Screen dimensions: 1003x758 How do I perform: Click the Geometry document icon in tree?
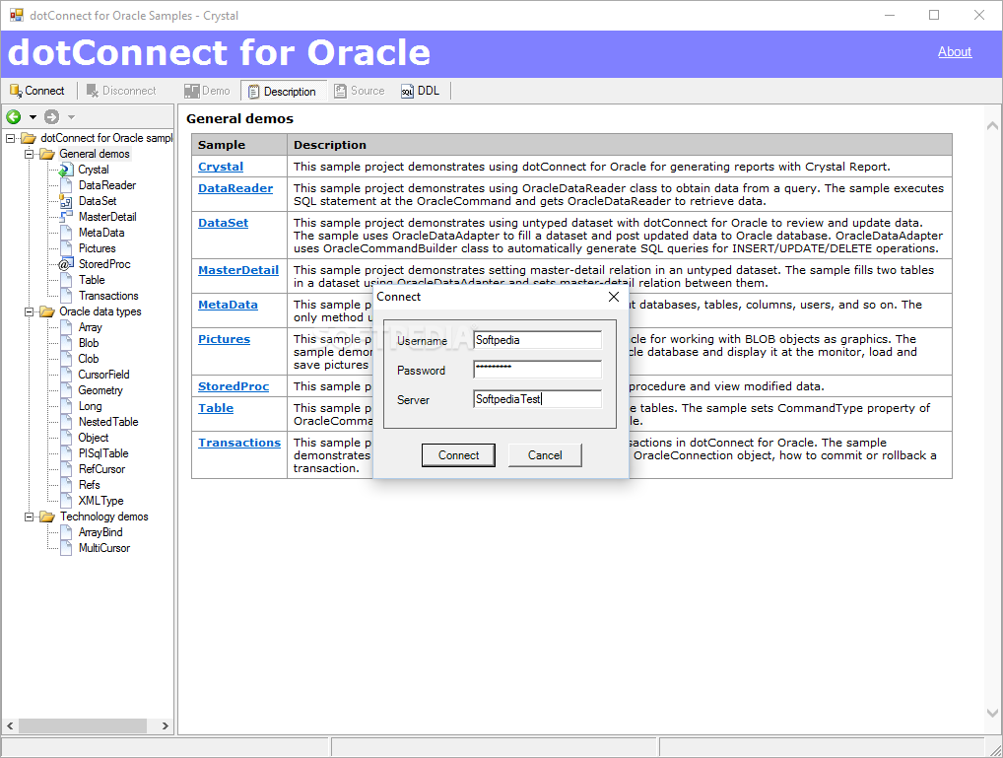coord(66,390)
